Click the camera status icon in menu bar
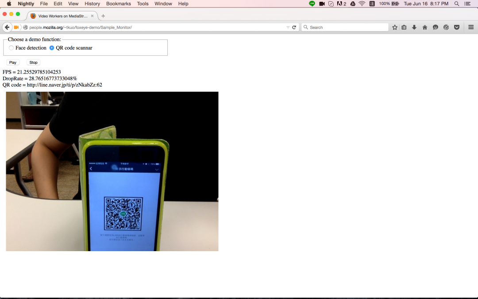Viewport: 478px width, 299px height. tap(322, 4)
